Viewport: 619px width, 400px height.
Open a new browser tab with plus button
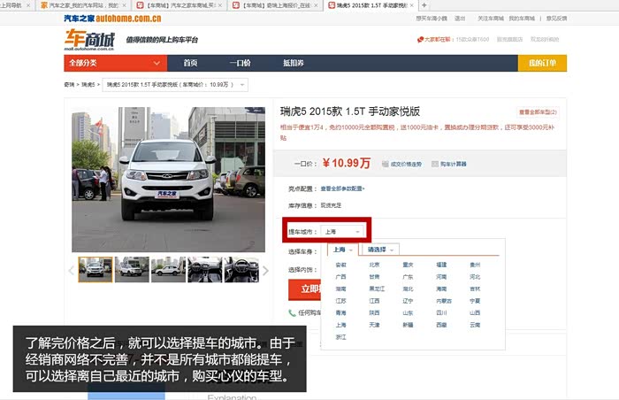click(424, 5)
